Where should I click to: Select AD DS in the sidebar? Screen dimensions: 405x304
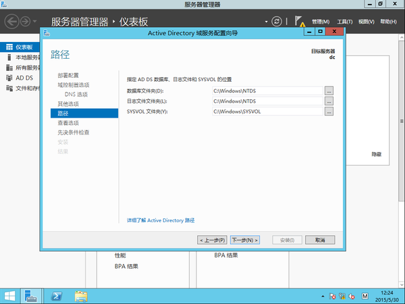click(20, 78)
